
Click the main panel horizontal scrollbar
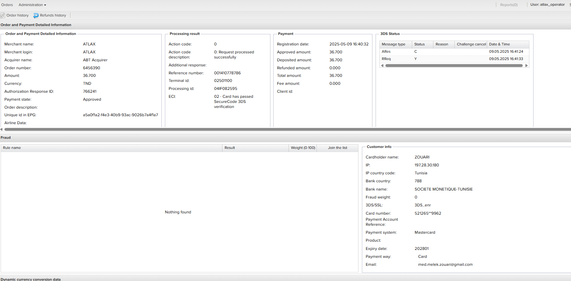coord(286,129)
